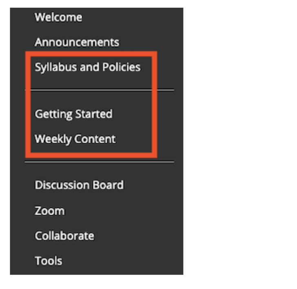Image resolution: width=297 pixels, height=289 pixels.
Task: Click the red highlight box border
Action: 91,54
